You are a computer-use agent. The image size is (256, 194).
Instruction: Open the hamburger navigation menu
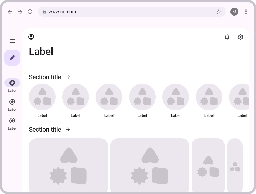[12, 41]
